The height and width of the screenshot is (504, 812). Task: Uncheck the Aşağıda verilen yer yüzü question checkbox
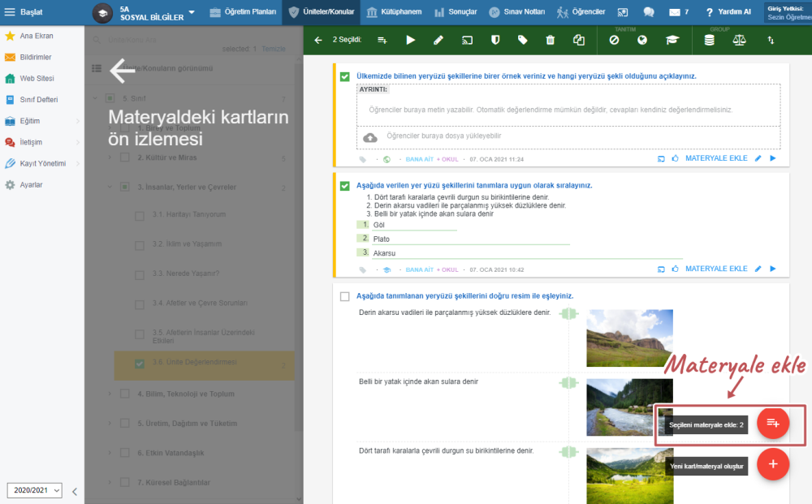tap(345, 186)
